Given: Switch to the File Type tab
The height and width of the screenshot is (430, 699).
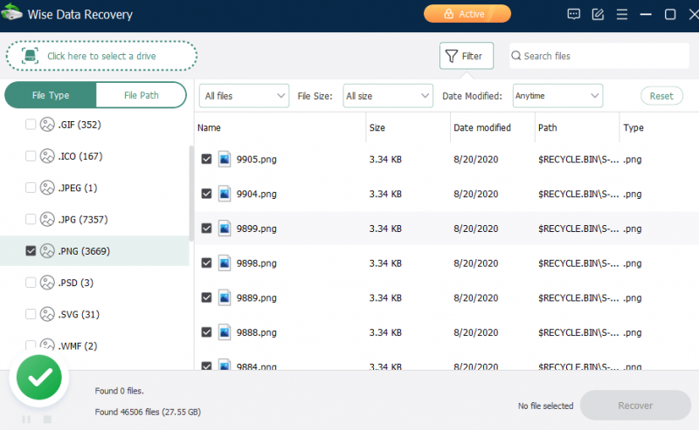Looking at the screenshot, I should pyautogui.click(x=51, y=95).
